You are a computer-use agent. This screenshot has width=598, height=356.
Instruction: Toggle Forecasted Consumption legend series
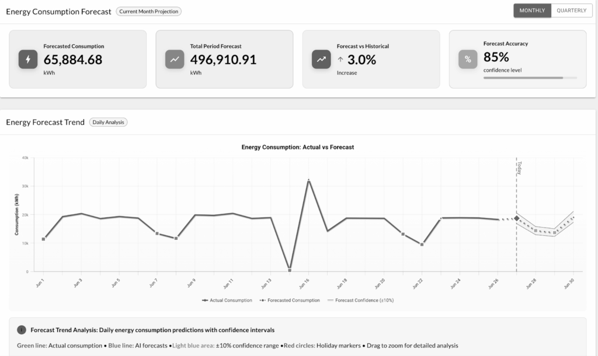[290, 300]
